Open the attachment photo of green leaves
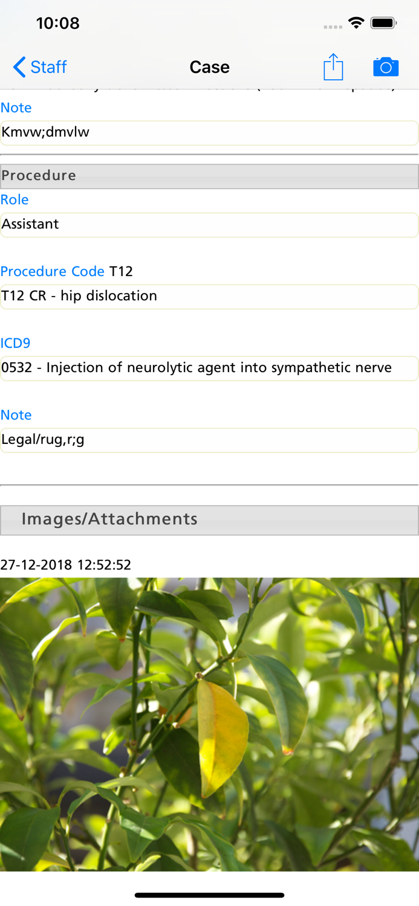This screenshot has width=419, height=906. coord(209,725)
